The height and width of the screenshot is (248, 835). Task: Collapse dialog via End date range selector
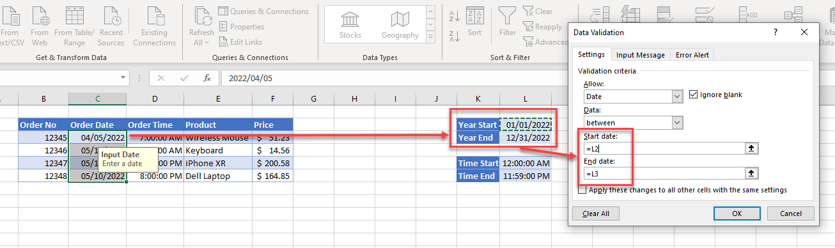[x=752, y=173]
